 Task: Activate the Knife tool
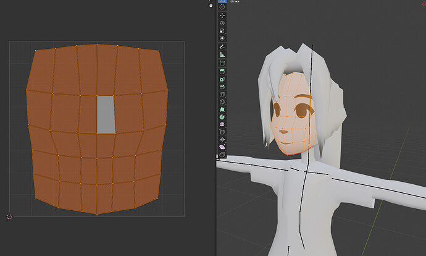tap(222, 102)
